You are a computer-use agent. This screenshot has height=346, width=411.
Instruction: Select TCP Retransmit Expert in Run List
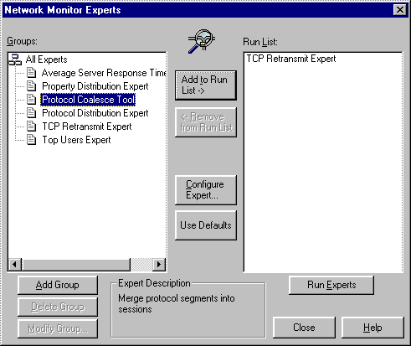(291, 59)
